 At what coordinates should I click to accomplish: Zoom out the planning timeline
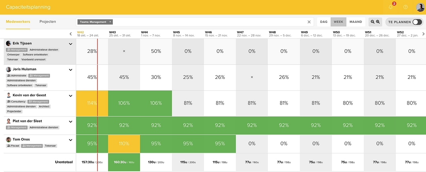coord(372,22)
